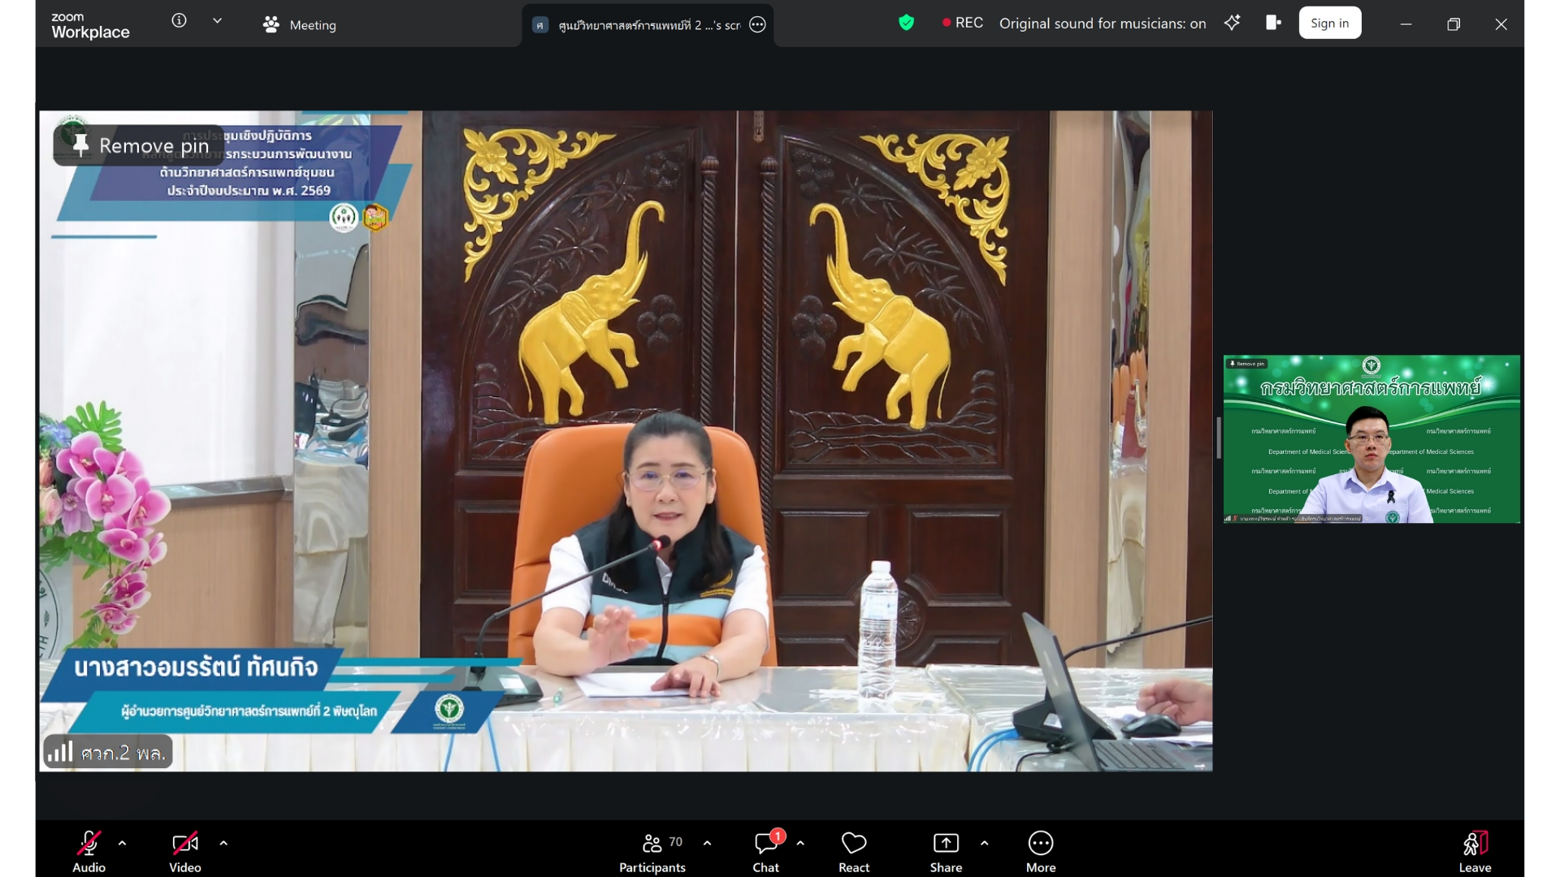Viewport: 1560px width, 877px height.
Task: Select the green background speaker thumbnail
Action: [x=1371, y=439]
